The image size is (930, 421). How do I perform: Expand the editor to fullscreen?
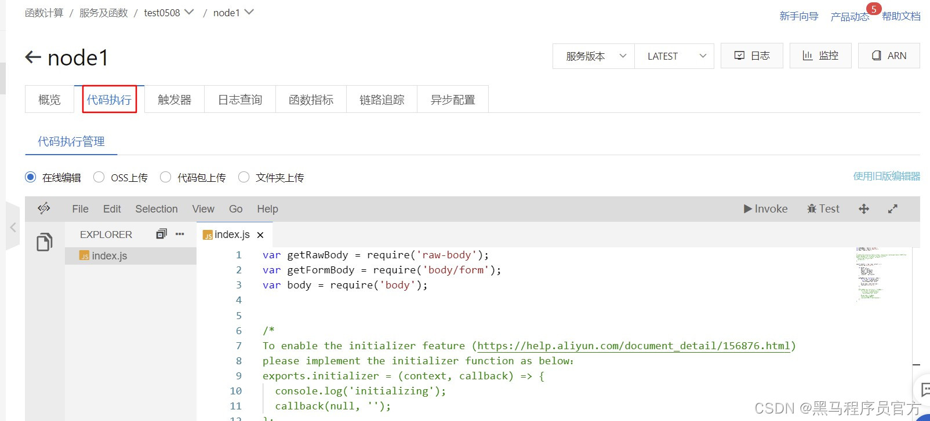(x=893, y=209)
